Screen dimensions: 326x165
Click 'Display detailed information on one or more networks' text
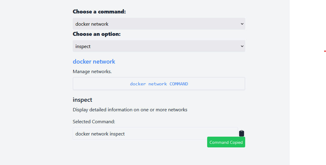point(130,110)
